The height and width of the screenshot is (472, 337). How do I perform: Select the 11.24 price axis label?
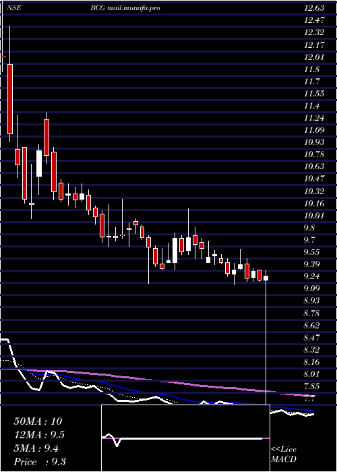(315, 118)
